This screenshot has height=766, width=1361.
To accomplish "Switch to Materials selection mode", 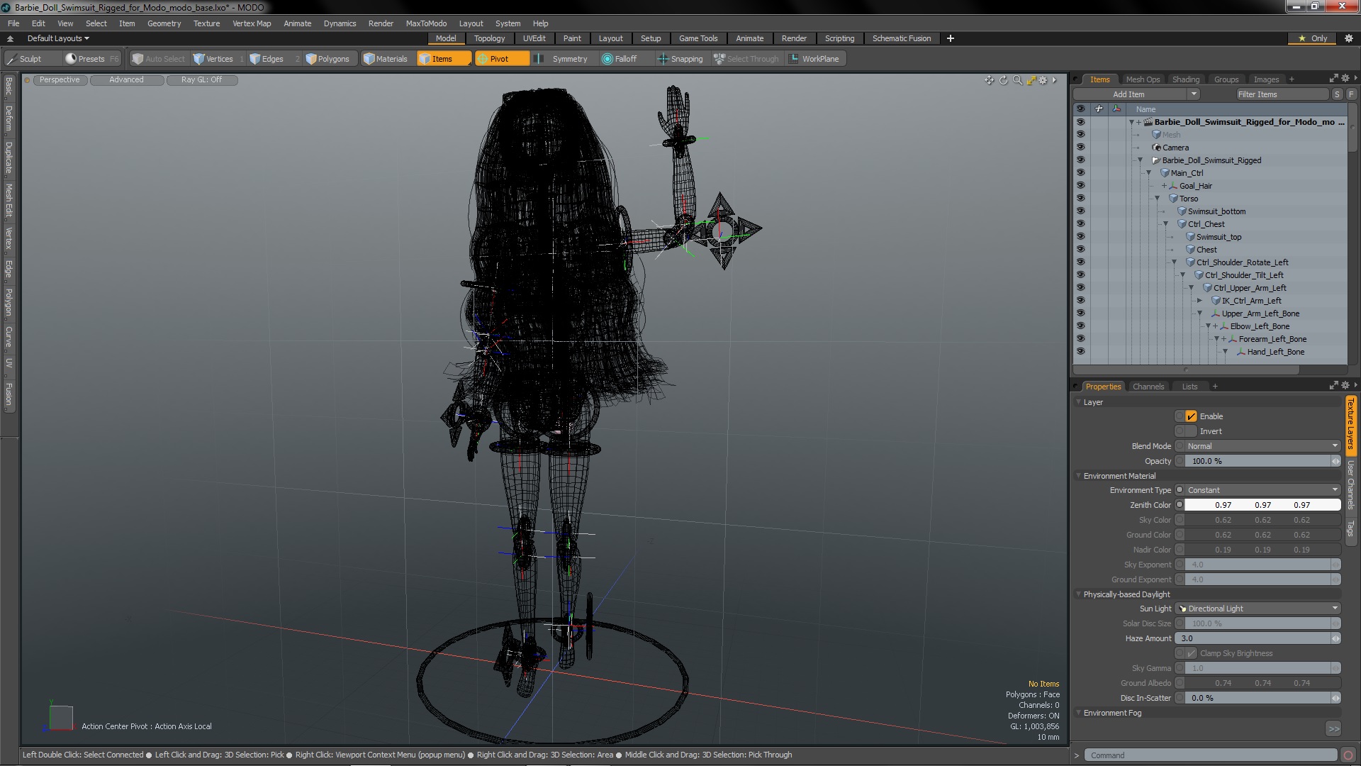I will (386, 59).
